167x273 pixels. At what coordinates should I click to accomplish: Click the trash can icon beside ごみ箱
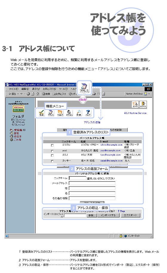[x=11, y=140]
